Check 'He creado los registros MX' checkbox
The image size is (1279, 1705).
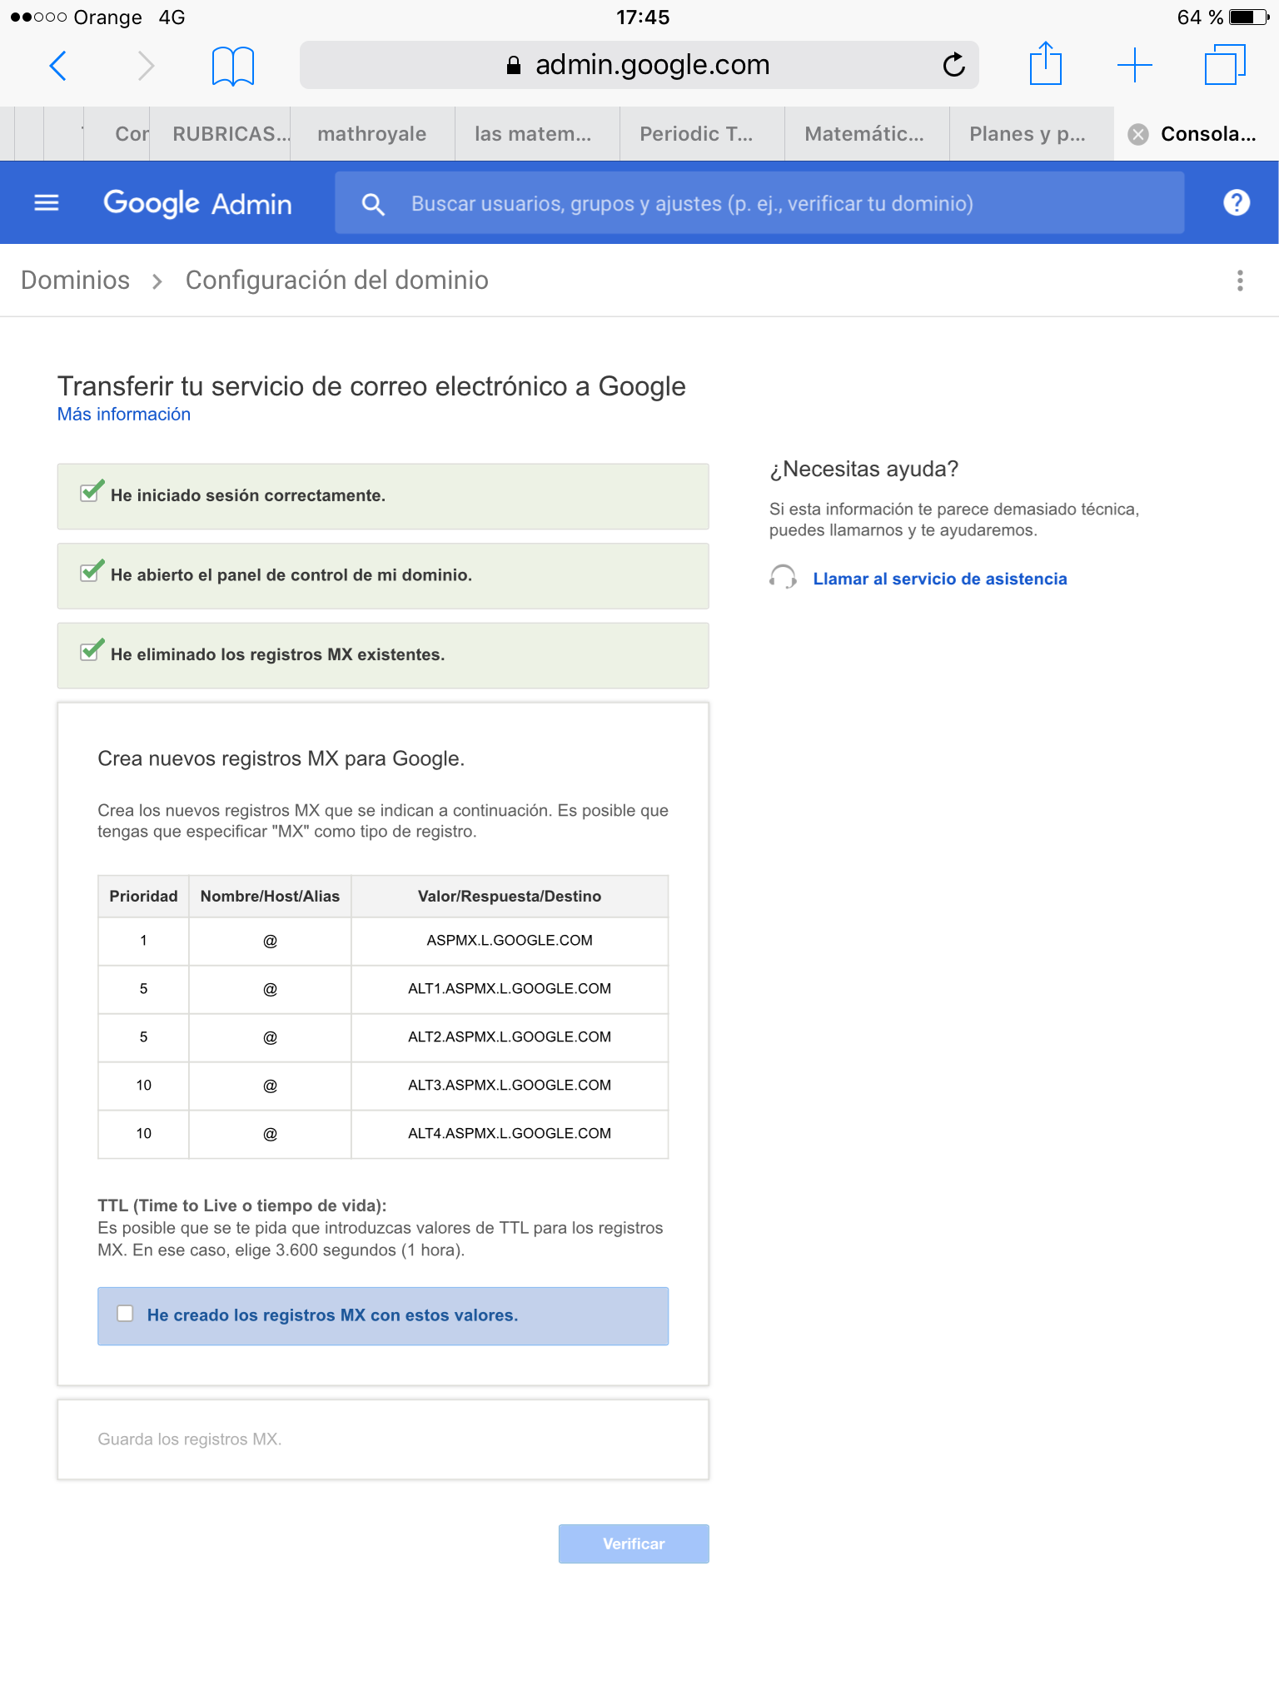pyautogui.click(x=126, y=1314)
